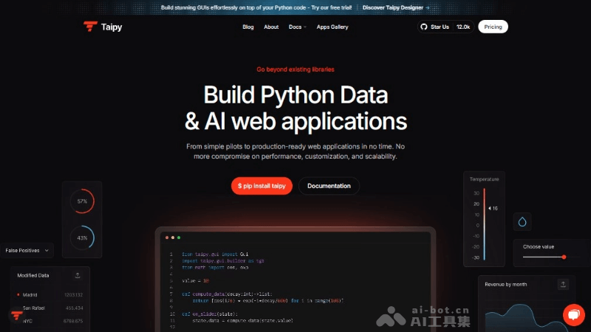Go to the About page

tap(271, 27)
